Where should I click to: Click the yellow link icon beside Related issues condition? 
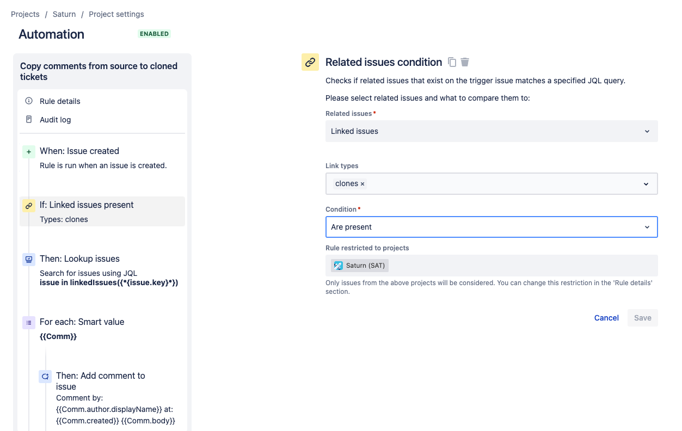[310, 62]
